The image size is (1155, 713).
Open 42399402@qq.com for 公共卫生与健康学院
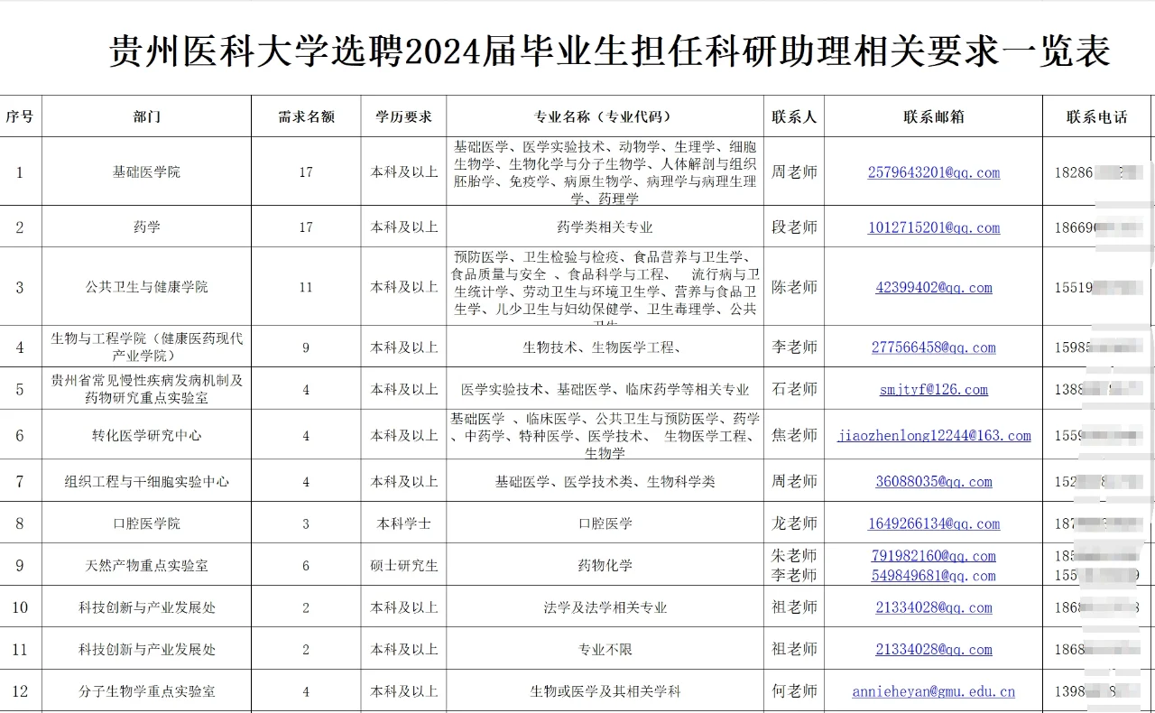933,287
